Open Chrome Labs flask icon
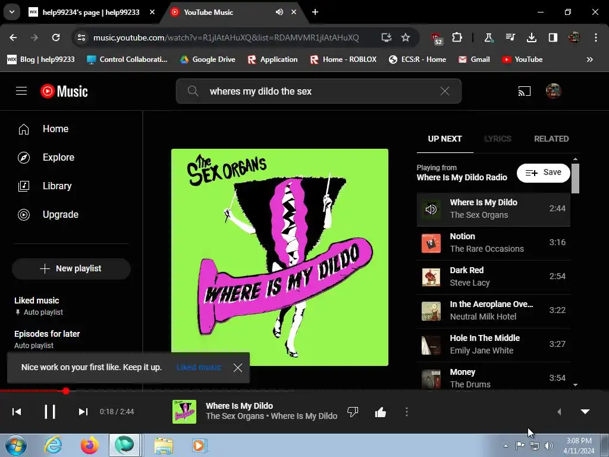The height and width of the screenshot is (457, 609). (488, 37)
